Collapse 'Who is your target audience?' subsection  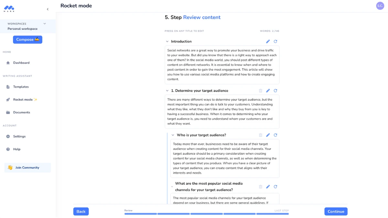pos(173,135)
